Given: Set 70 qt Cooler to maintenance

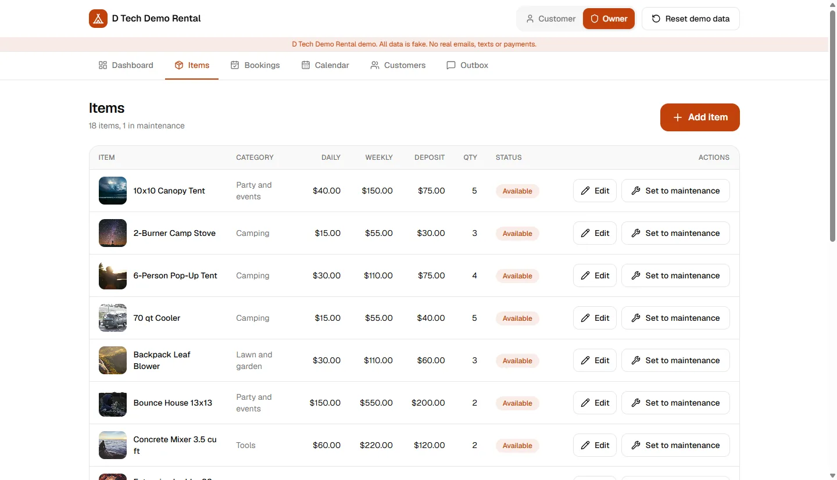Looking at the screenshot, I should (x=675, y=318).
